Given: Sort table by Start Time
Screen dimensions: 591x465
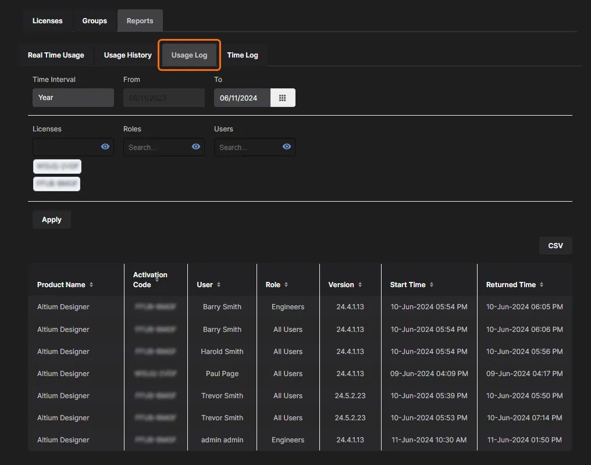Looking at the screenshot, I should tap(432, 285).
